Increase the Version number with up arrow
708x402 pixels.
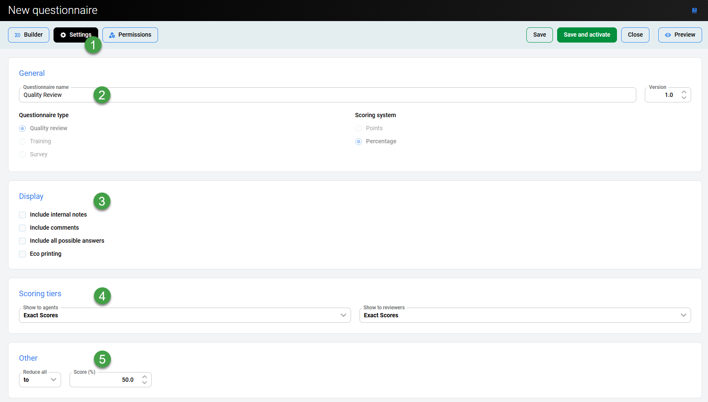684,92
